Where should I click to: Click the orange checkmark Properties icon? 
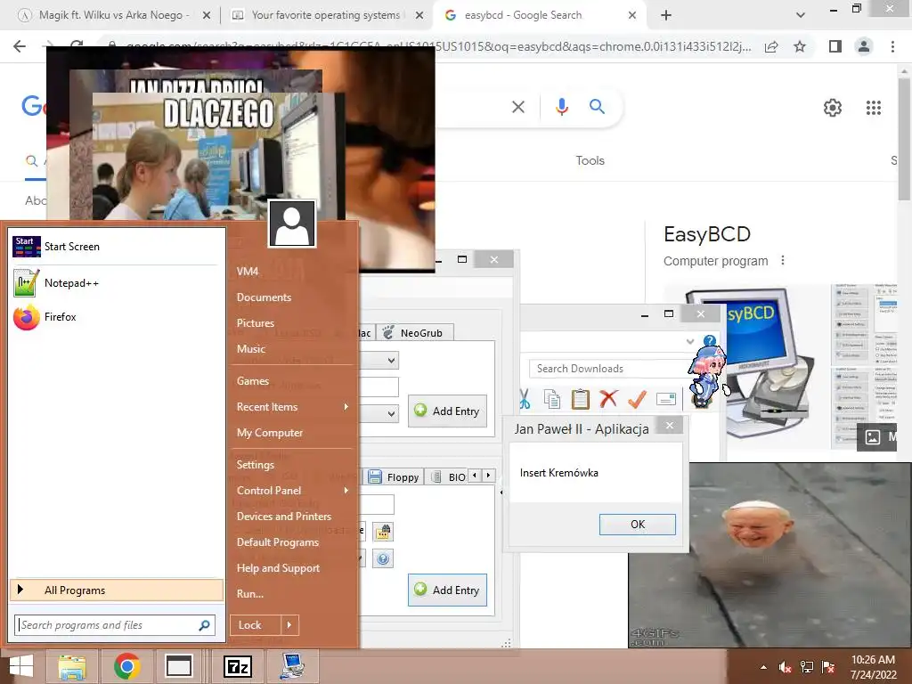coord(637,399)
